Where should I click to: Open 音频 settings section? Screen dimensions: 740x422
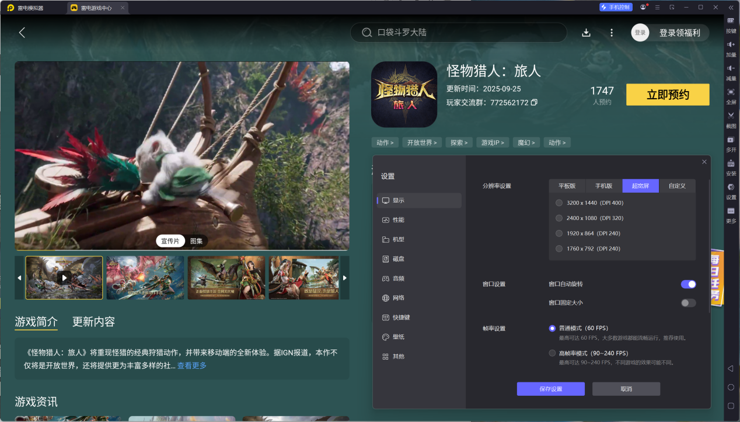pos(419,278)
